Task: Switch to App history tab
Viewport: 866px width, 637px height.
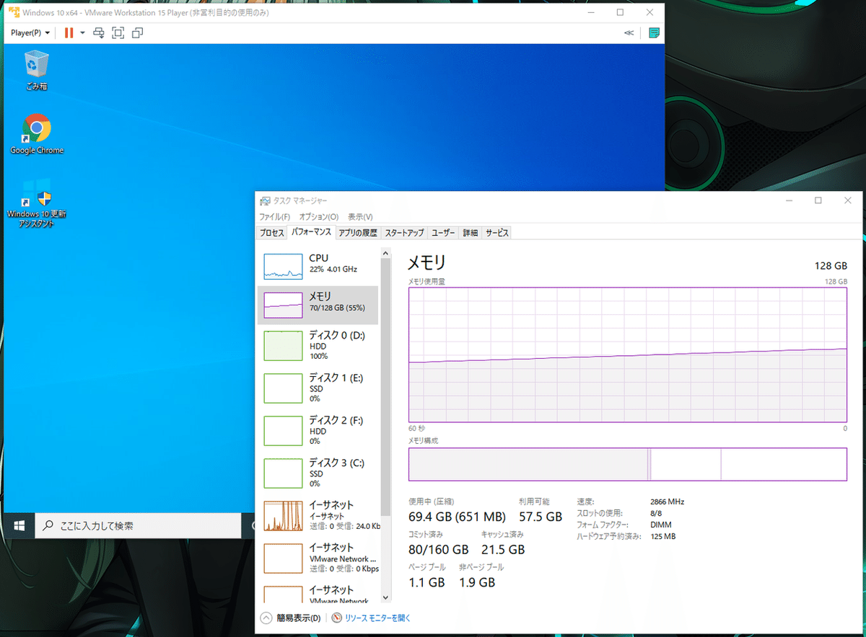Action: [358, 233]
